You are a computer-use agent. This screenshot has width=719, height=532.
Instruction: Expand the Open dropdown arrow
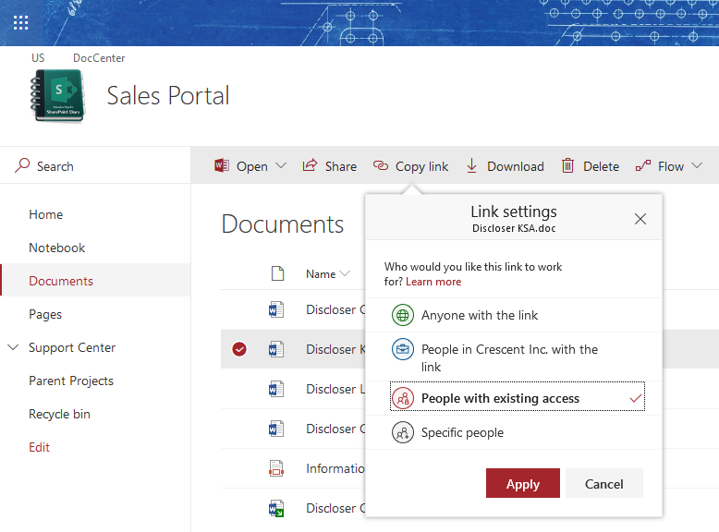[281, 165]
